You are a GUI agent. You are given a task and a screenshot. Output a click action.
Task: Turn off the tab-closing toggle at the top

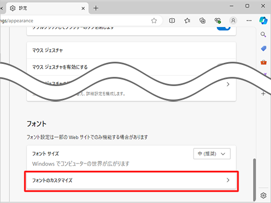tap(223, 29)
